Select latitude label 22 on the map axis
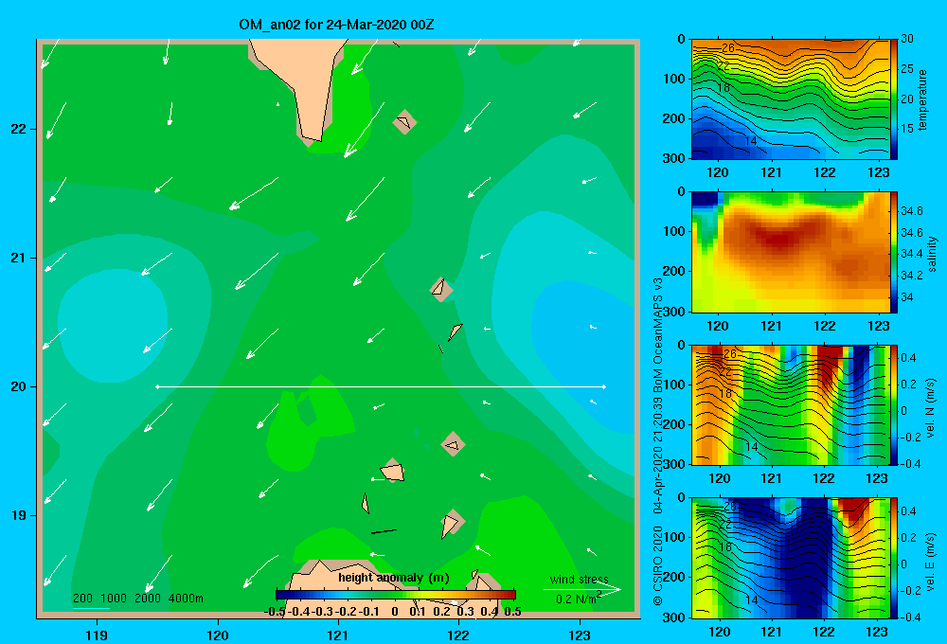Viewport: 947px width, 644px height. [x=19, y=130]
